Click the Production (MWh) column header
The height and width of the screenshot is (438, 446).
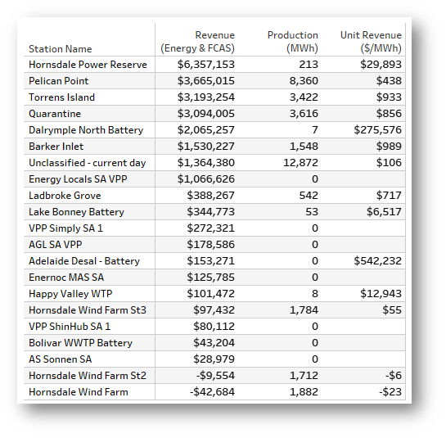(293, 42)
